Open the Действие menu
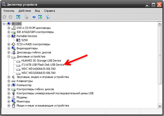 point(25,11)
